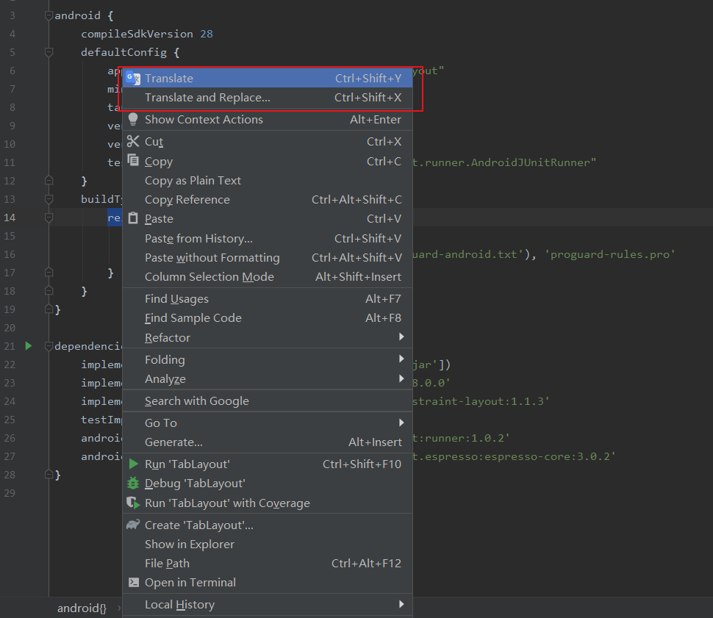
Task: Choose Find Sample Code
Action: [268, 318]
